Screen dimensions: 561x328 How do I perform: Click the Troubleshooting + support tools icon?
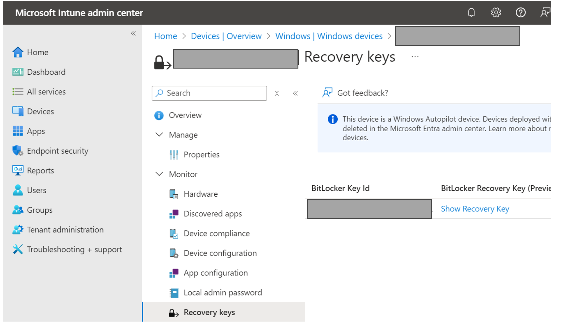pyautogui.click(x=18, y=249)
